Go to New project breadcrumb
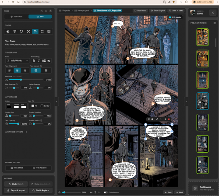 point(82,10)
